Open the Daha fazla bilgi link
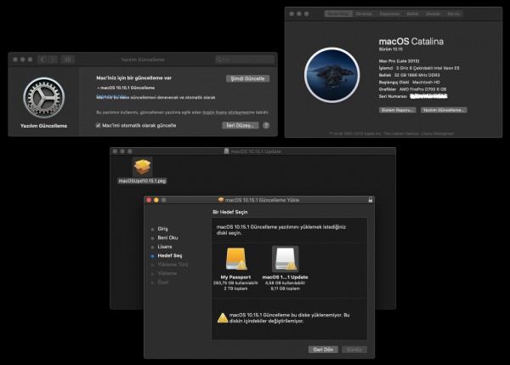This screenshot has height=365, width=510. coord(111,96)
